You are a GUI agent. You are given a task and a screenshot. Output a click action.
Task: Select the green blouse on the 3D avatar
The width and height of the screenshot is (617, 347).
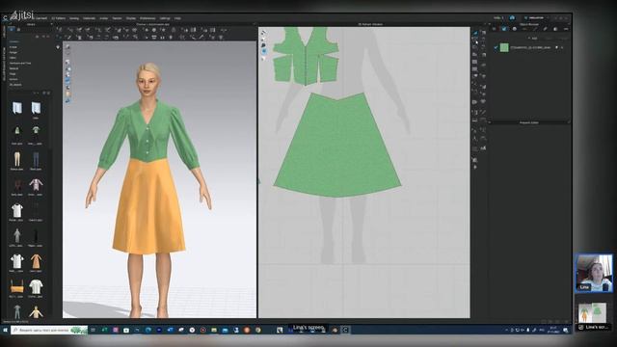(148, 134)
